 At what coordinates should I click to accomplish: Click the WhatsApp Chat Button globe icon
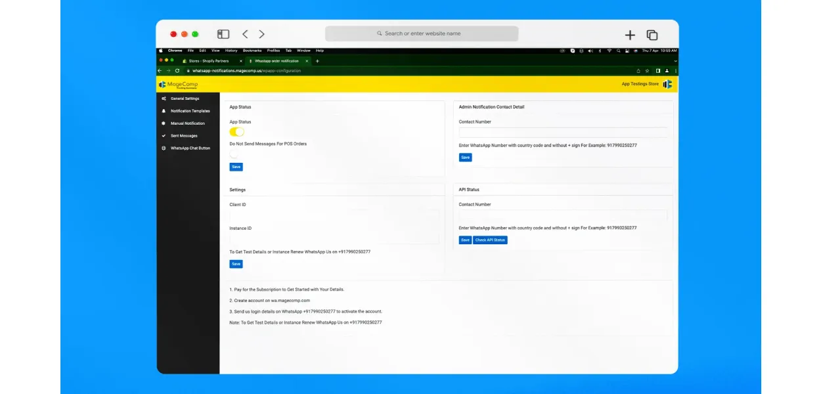click(x=164, y=148)
